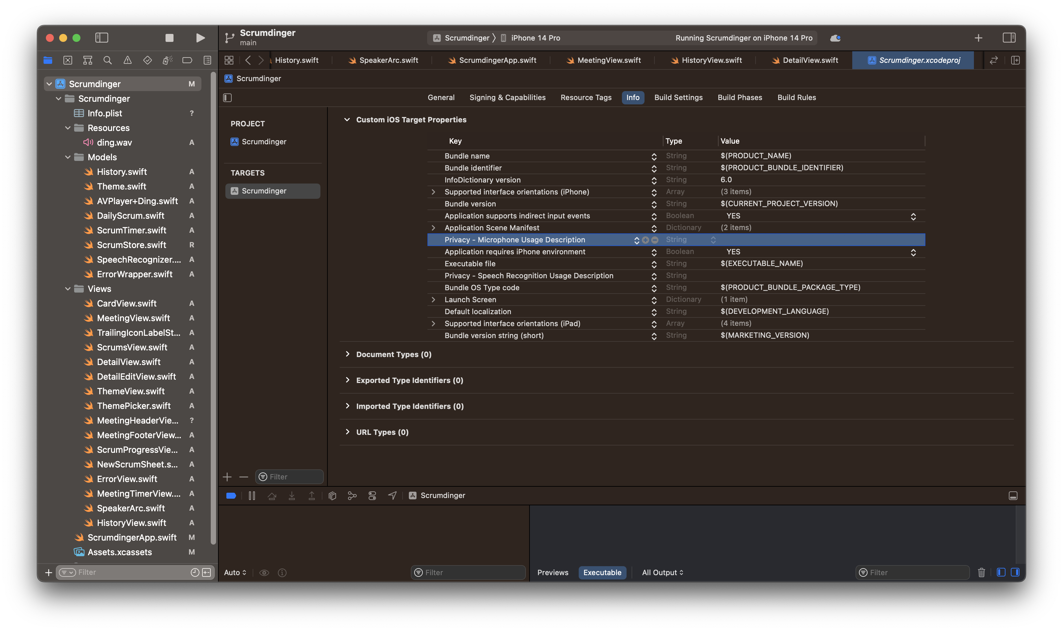Click the Run (play) button
The width and height of the screenshot is (1063, 631).
point(200,38)
